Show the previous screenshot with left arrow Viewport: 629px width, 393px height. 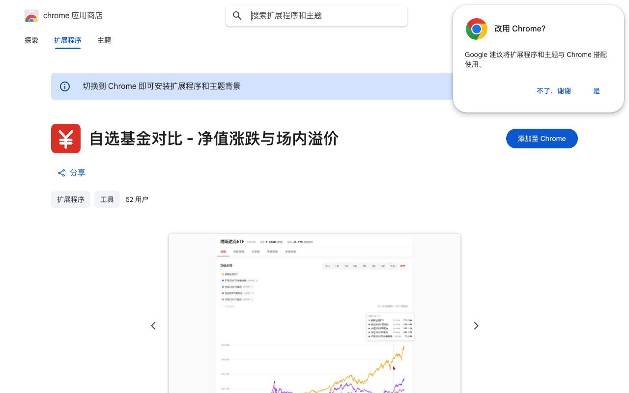coord(153,326)
